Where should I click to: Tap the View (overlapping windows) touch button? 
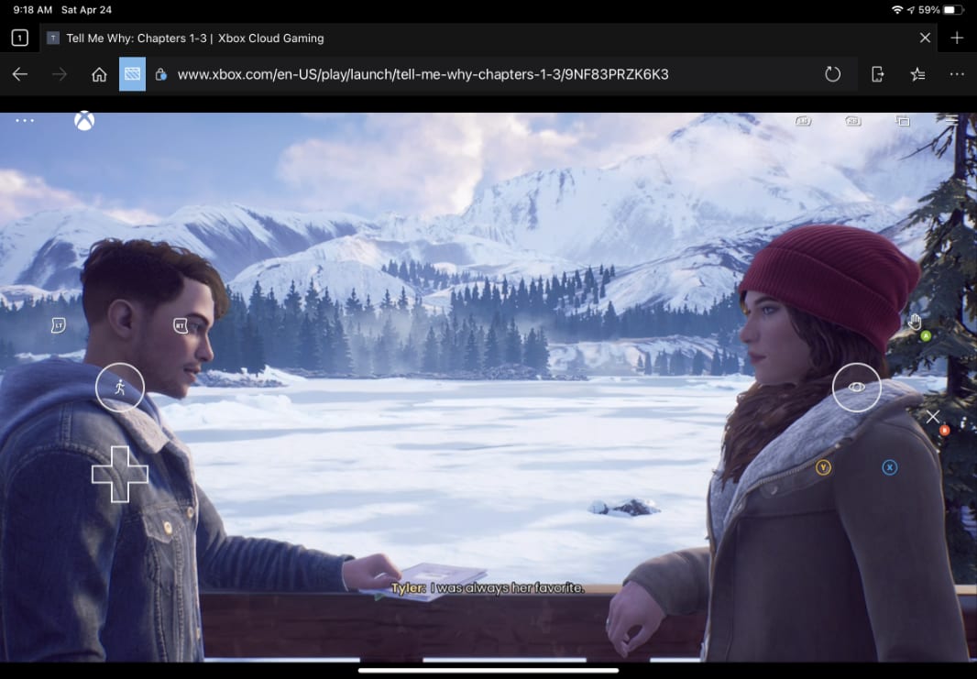click(903, 121)
